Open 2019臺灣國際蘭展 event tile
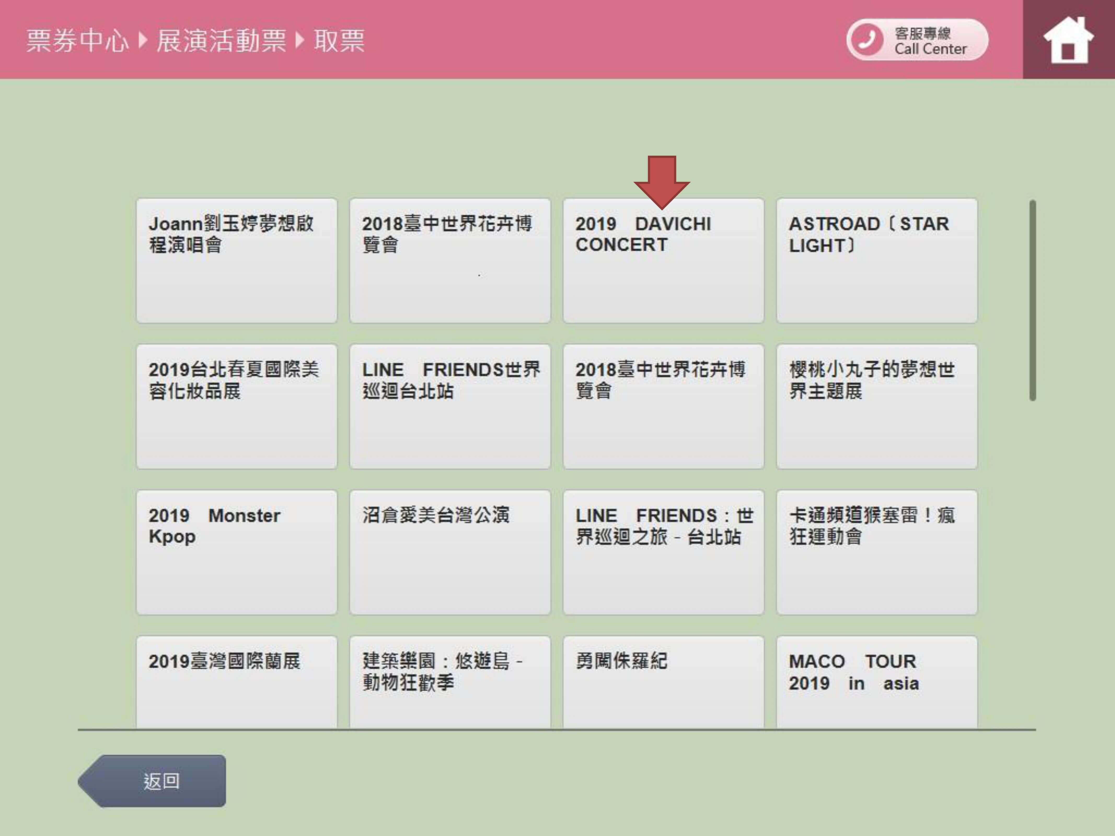Viewport: 1115px width, 836px height. point(236,682)
